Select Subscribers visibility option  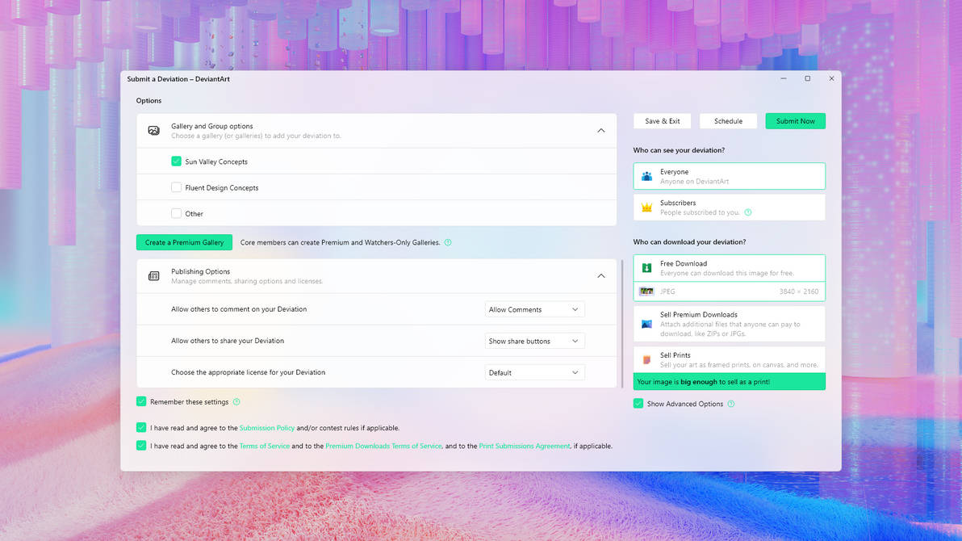pyautogui.click(x=730, y=208)
